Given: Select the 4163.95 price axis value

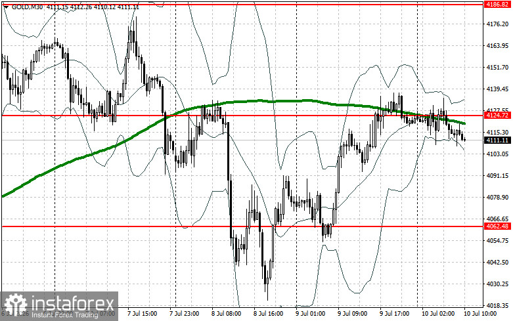Looking at the screenshot, I should (x=497, y=46).
